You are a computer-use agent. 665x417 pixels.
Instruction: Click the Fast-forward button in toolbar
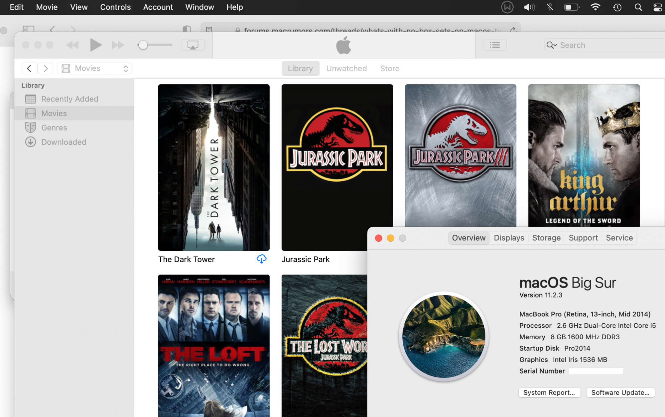click(x=118, y=45)
